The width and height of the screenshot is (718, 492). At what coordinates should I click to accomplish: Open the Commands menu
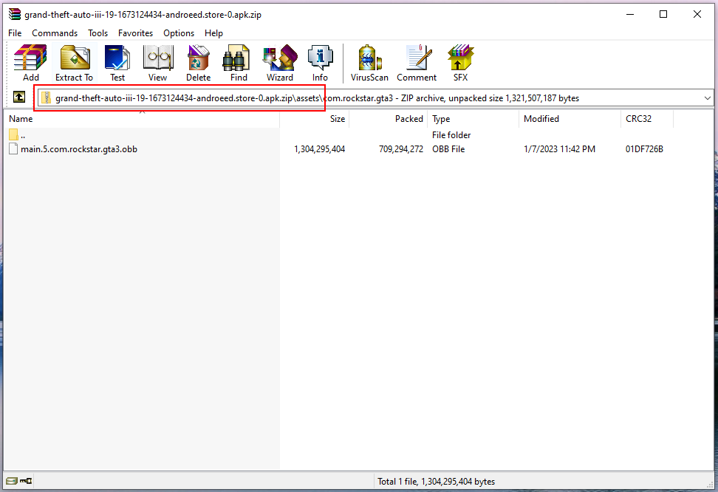point(55,33)
